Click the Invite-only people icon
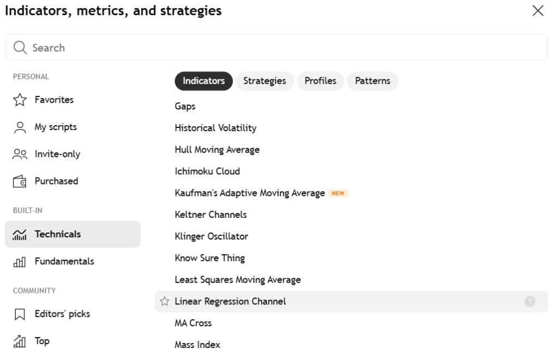 click(x=20, y=154)
